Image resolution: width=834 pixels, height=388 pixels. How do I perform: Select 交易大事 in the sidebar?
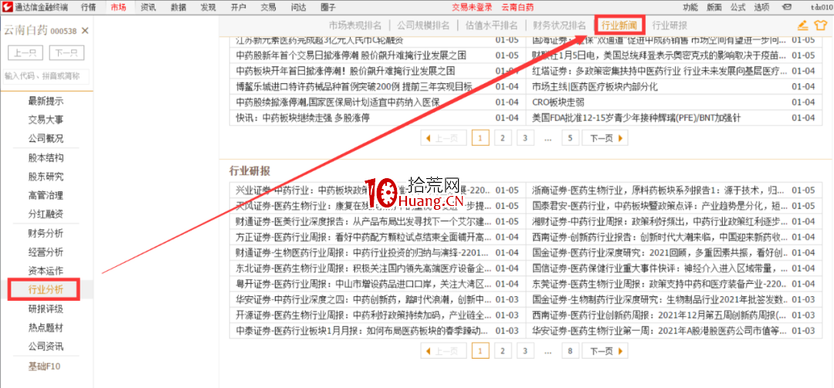pyautogui.click(x=46, y=120)
